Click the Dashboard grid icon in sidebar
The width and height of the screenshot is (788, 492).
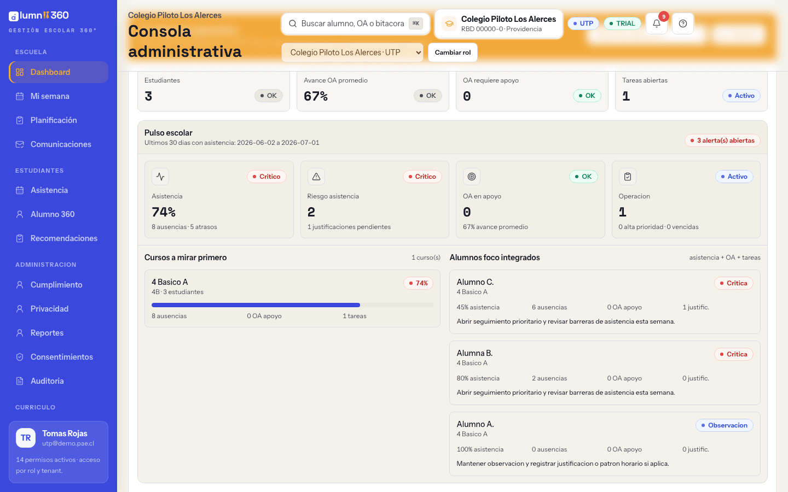20,72
